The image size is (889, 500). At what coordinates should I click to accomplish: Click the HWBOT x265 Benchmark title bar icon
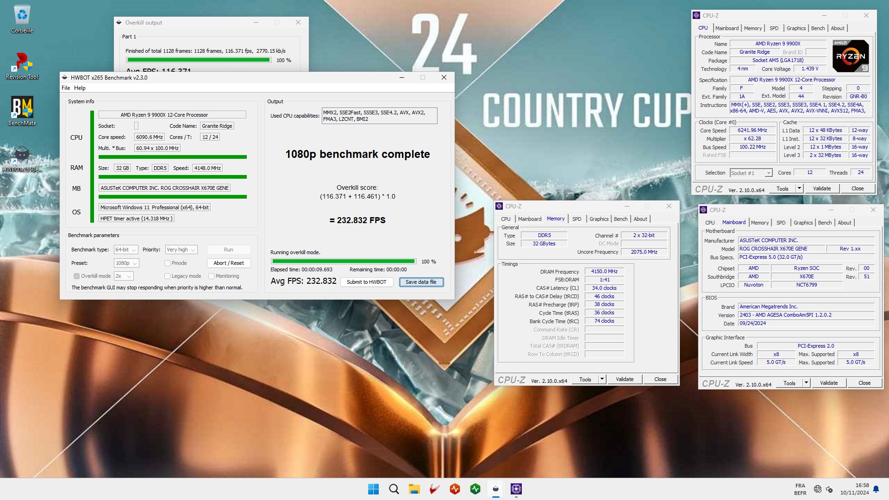tap(65, 77)
